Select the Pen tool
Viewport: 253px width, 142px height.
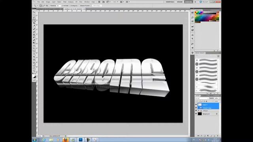click(x=34, y=51)
